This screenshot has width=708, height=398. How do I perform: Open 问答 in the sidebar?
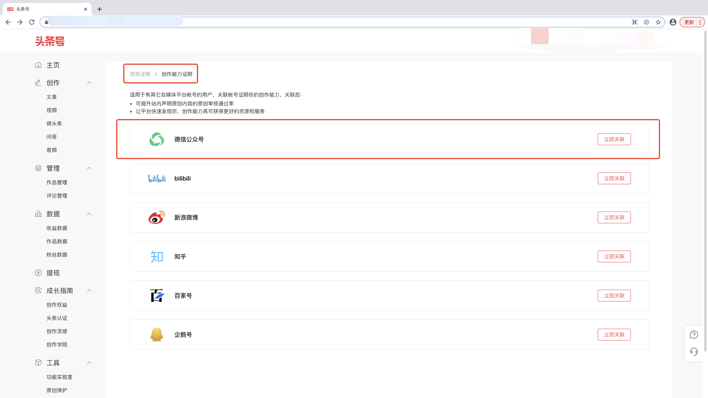tap(52, 137)
